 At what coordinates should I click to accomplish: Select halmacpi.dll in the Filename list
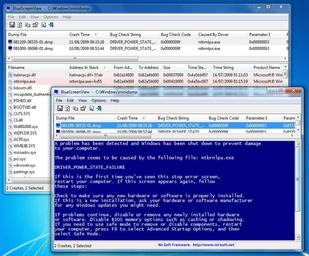tap(24, 75)
